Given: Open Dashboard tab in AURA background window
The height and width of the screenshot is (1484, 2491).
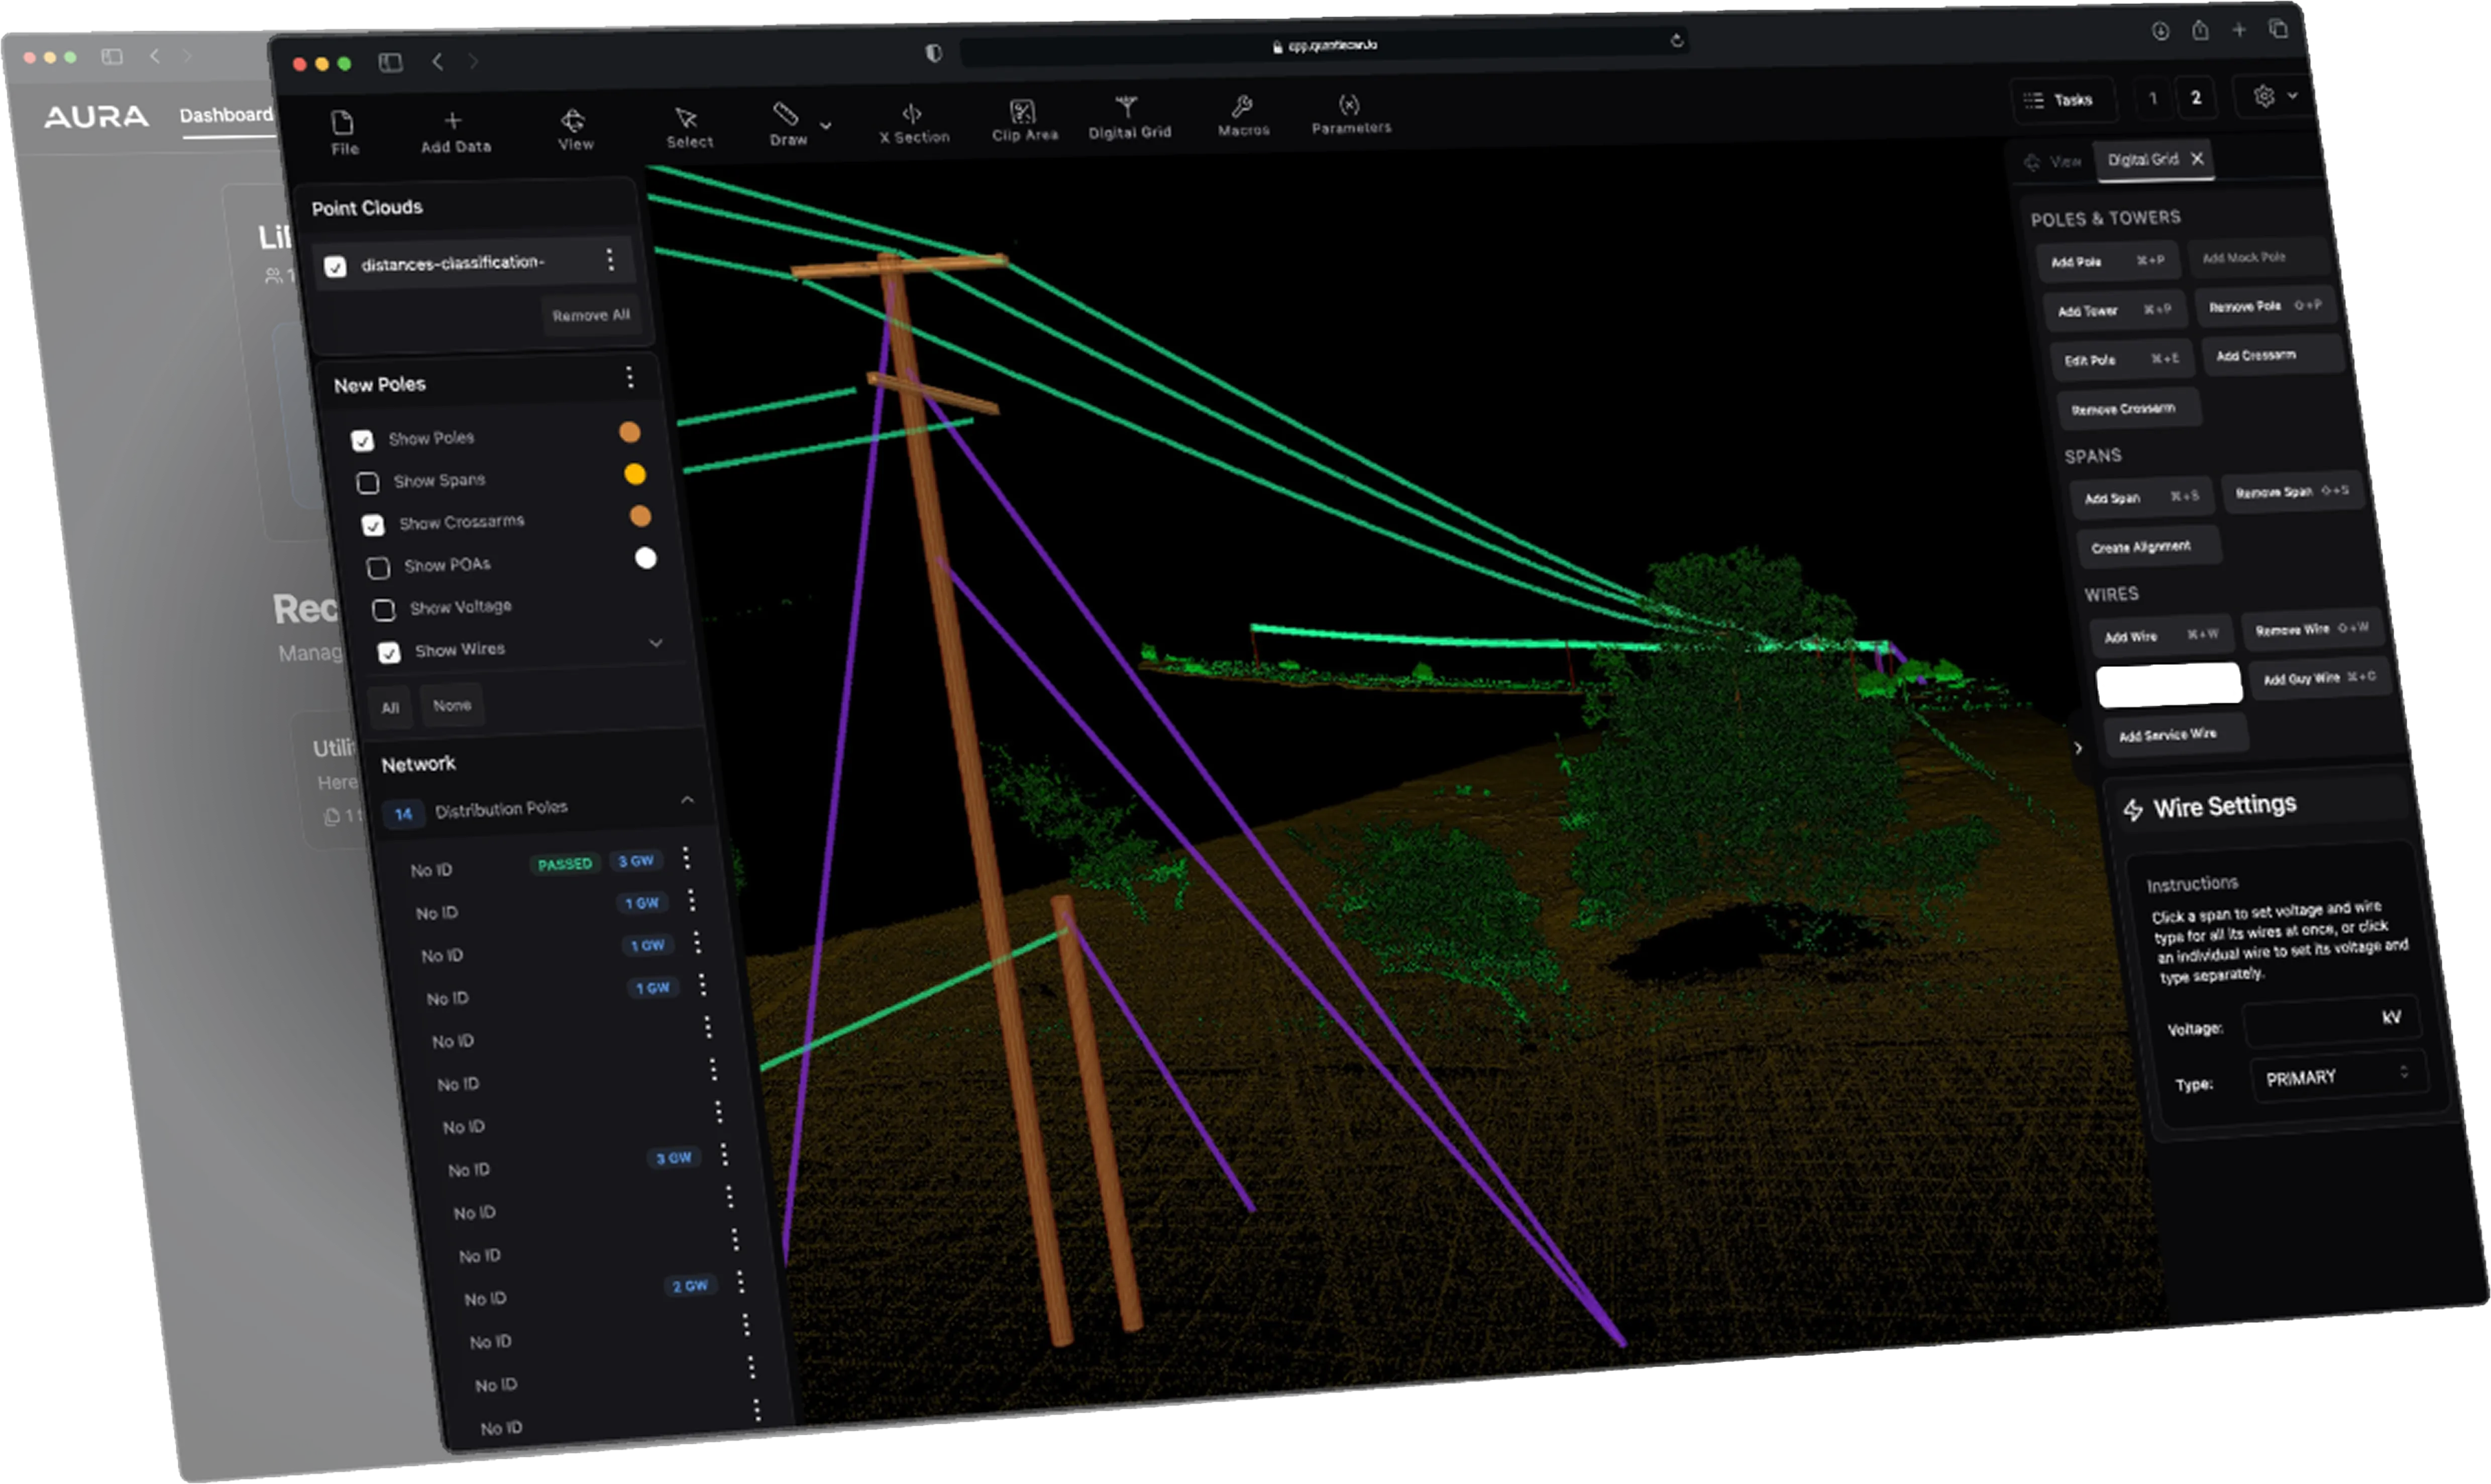Looking at the screenshot, I should pyautogui.click(x=226, y=115).
